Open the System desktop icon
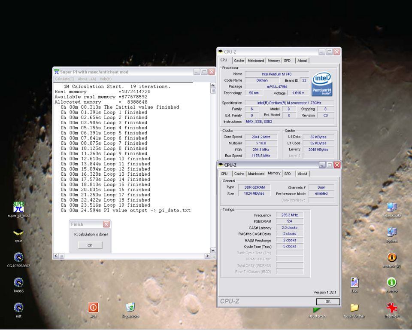Image resolution: width=412 pixels, height=330 pixels. [x=392, y=232]
